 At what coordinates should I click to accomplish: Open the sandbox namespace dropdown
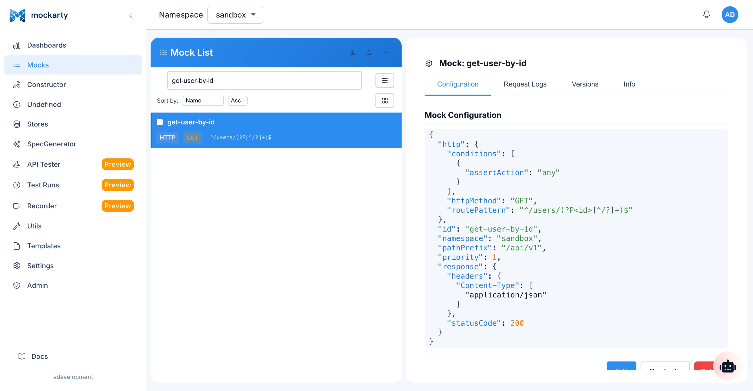click(x=235, y=15)
